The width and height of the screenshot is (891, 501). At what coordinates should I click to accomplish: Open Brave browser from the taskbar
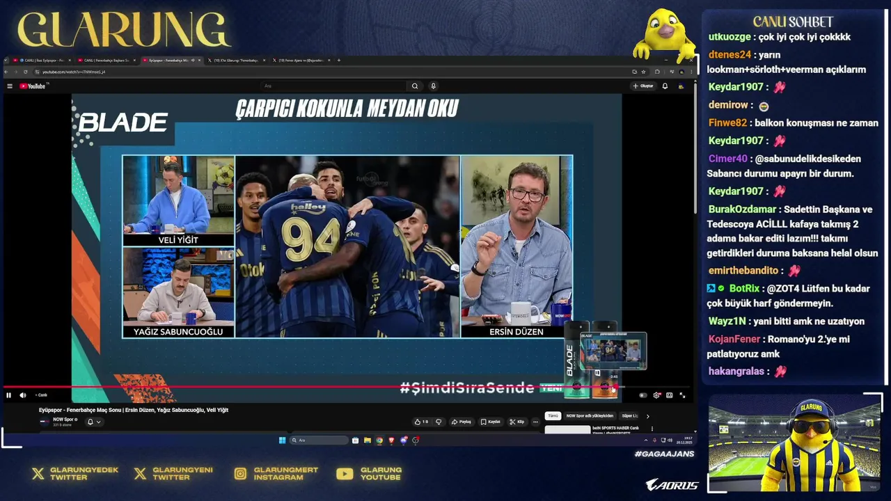click(x=391, y=440)
